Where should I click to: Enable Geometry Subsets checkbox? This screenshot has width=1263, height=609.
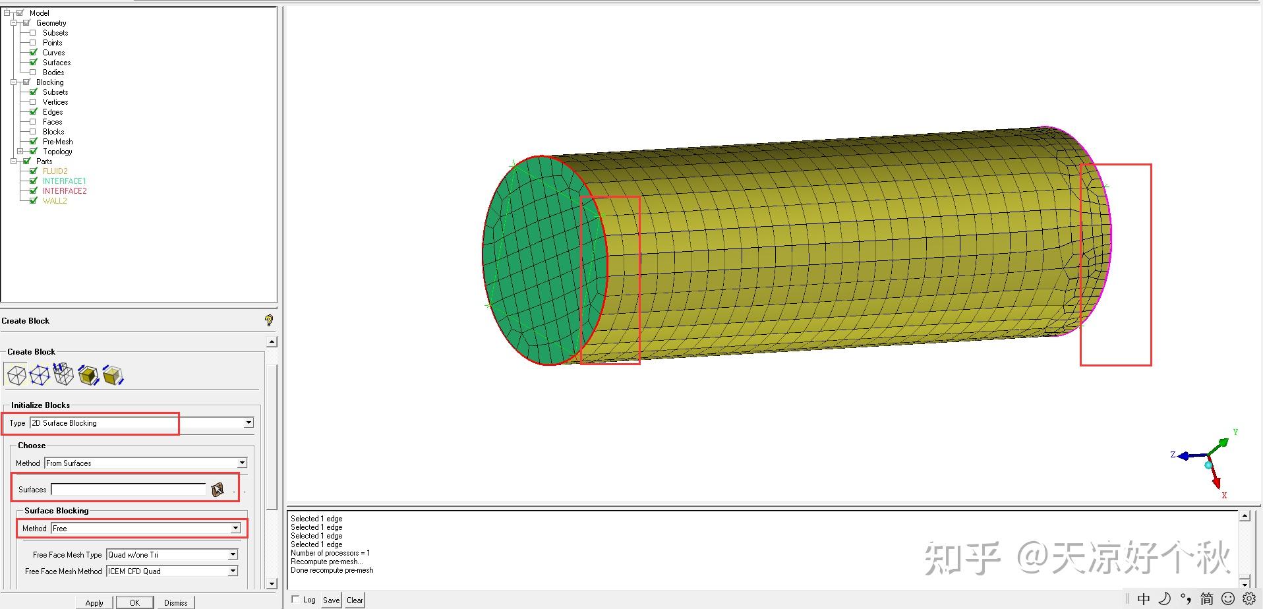click(33, 33)
